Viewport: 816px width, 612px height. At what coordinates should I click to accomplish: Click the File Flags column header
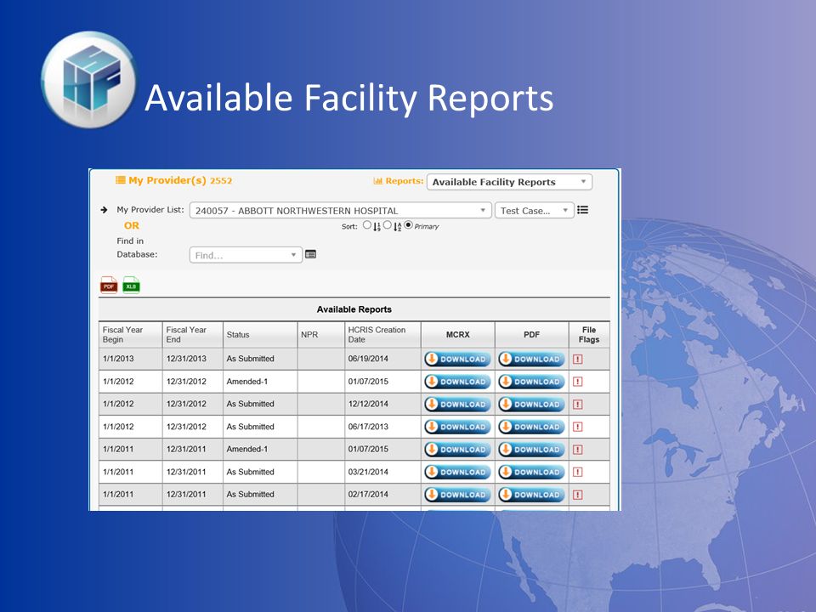[589, 335]
